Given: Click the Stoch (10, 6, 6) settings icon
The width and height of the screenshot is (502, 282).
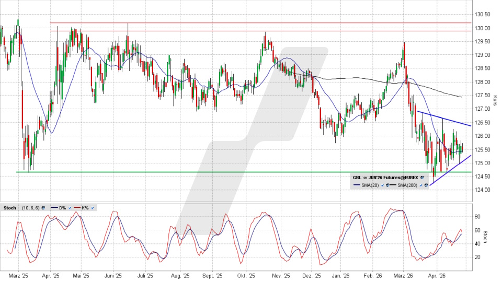Looking at the screenshot, I should point(43,208).
